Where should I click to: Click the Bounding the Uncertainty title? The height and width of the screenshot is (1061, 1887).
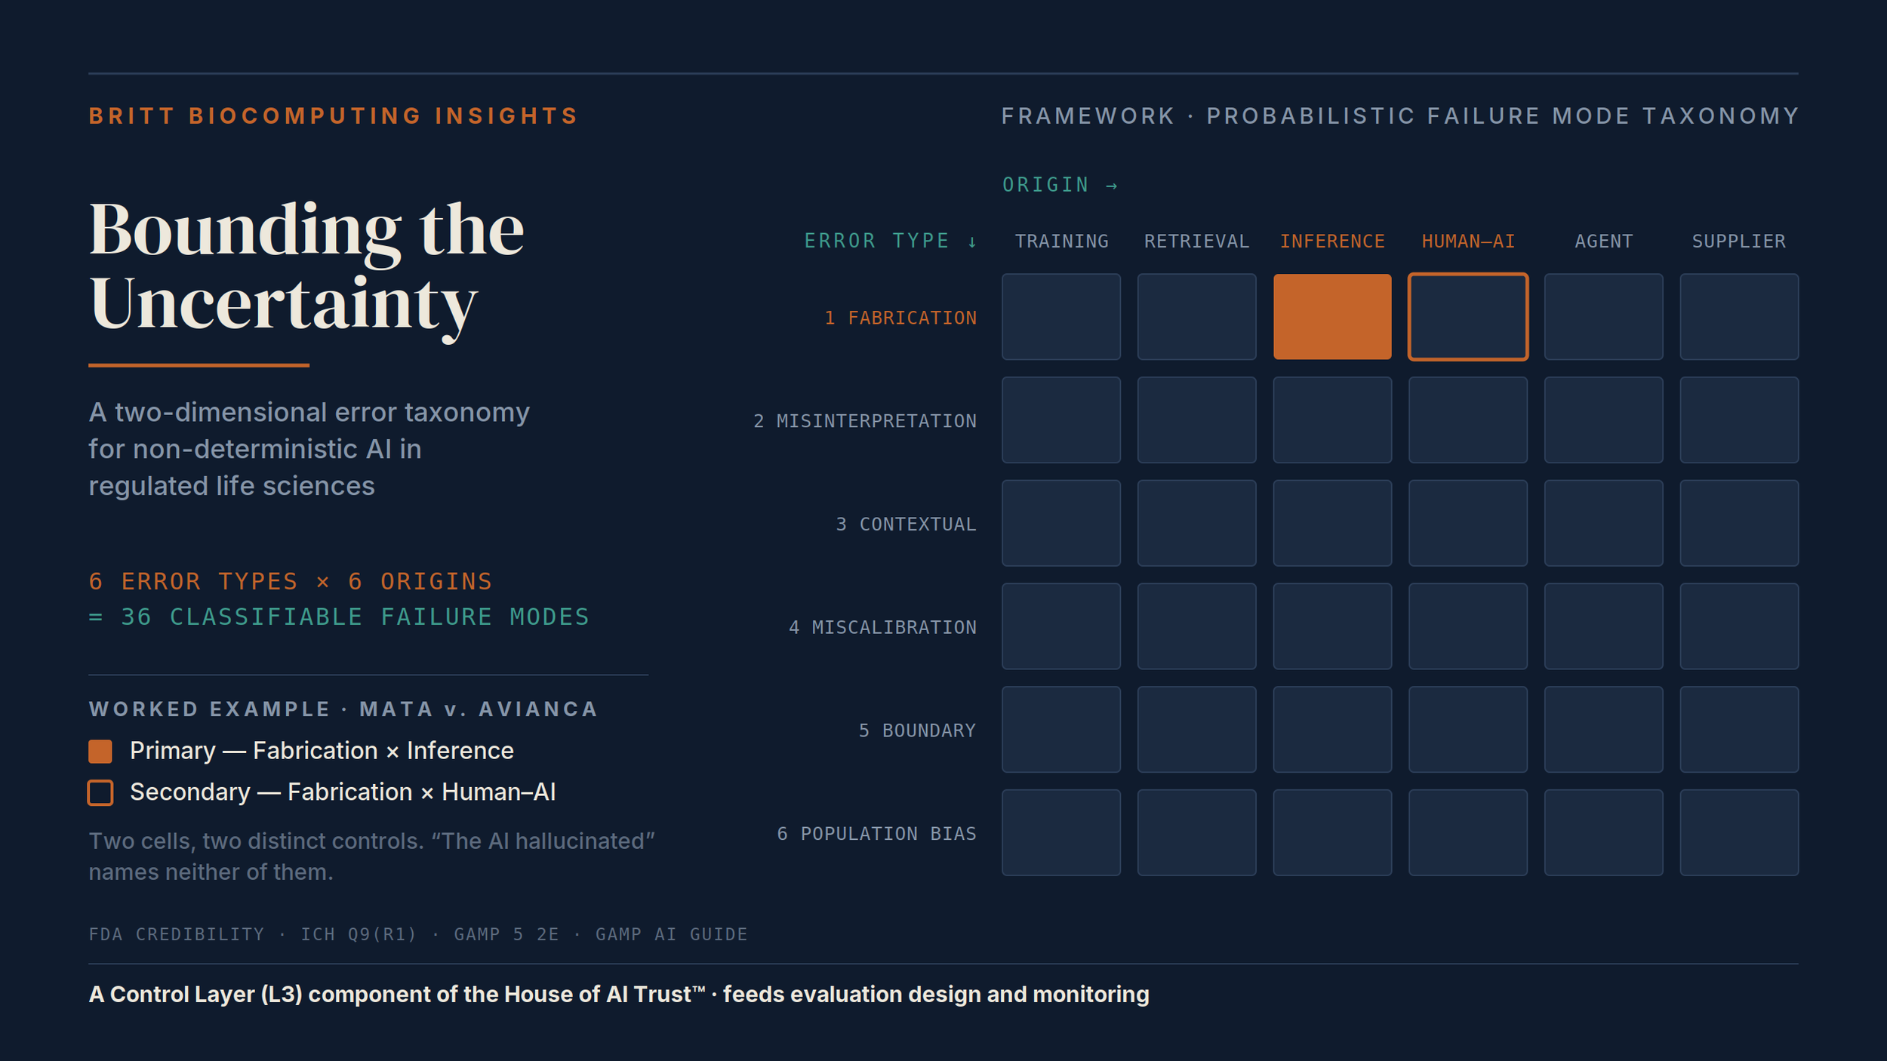pos(306,266)
